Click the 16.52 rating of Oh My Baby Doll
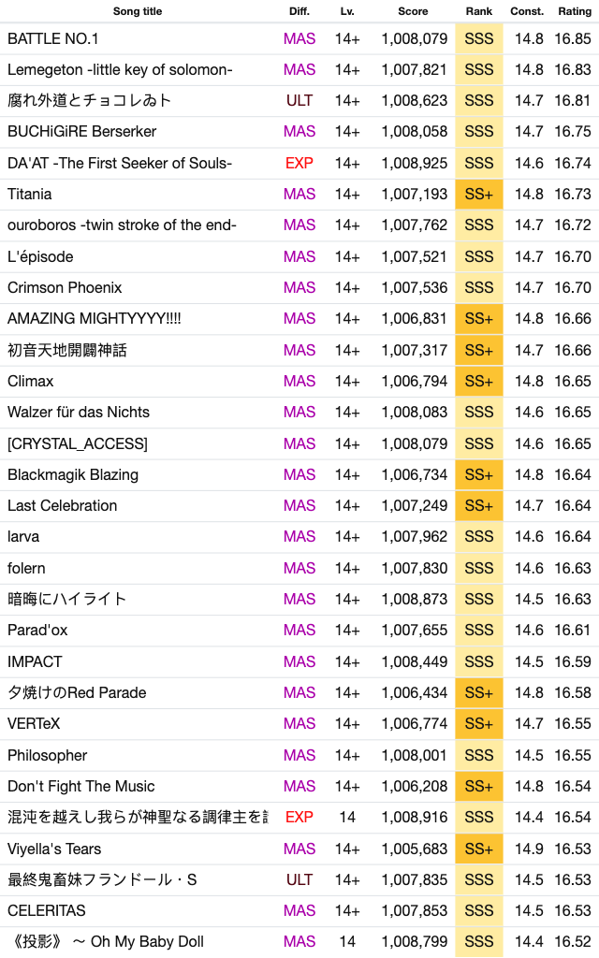Image resolution: width=599 pixels, height=958 pixels. [x=573, y=942]
